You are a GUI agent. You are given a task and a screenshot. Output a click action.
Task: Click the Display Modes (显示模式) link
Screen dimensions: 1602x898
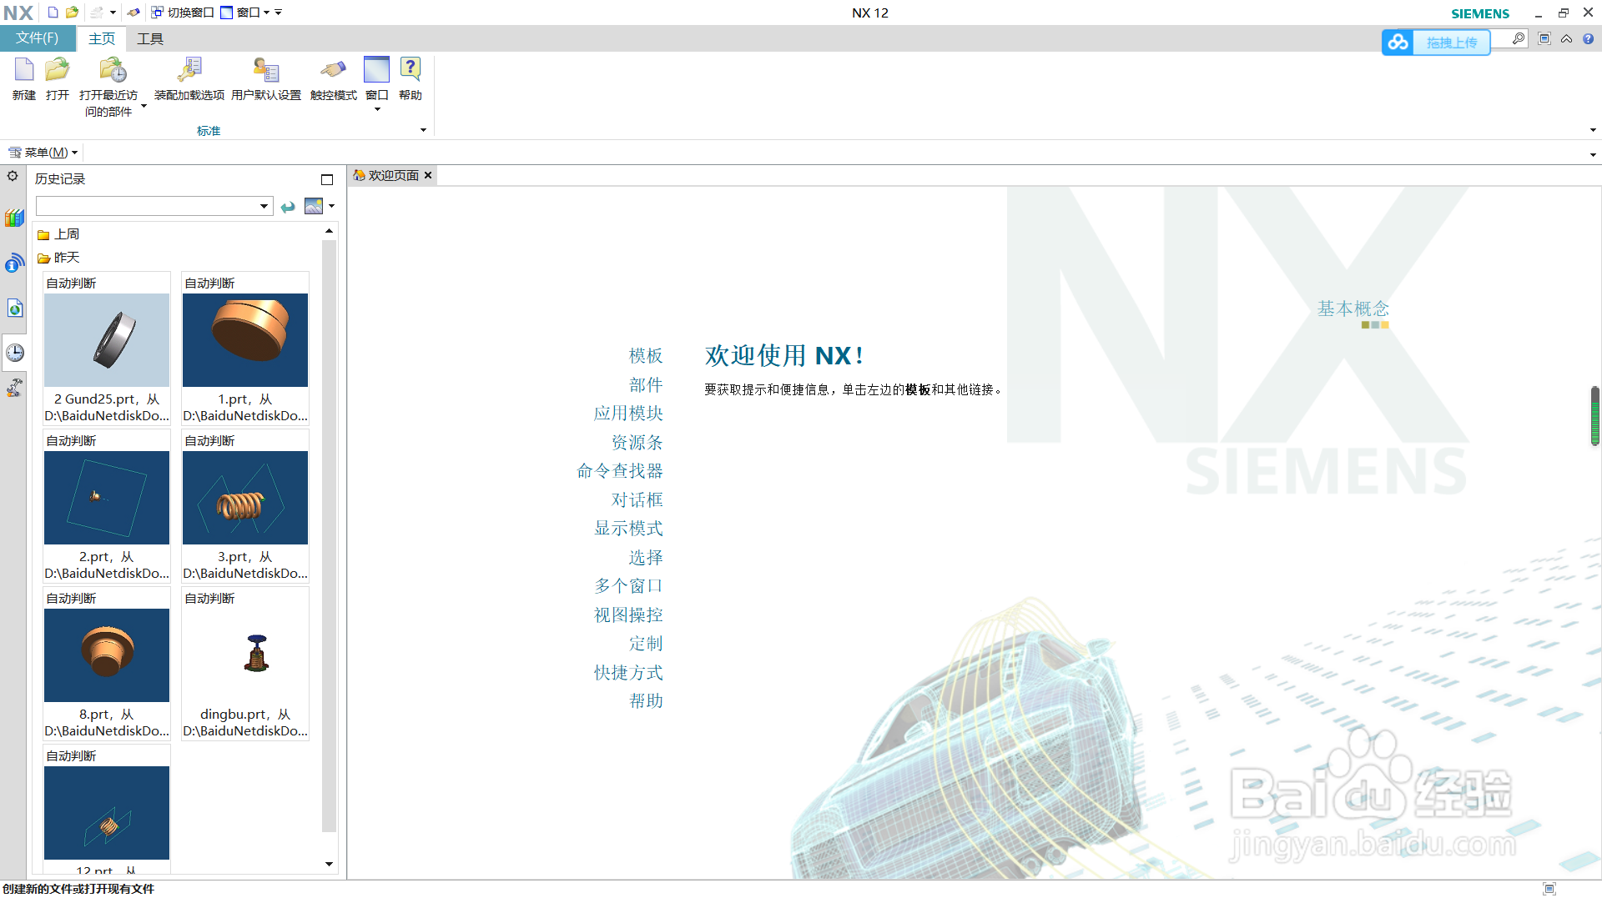[628, 529]
